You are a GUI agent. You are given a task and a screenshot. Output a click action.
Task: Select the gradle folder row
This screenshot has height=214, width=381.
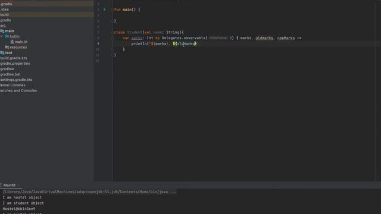(46, 20)
